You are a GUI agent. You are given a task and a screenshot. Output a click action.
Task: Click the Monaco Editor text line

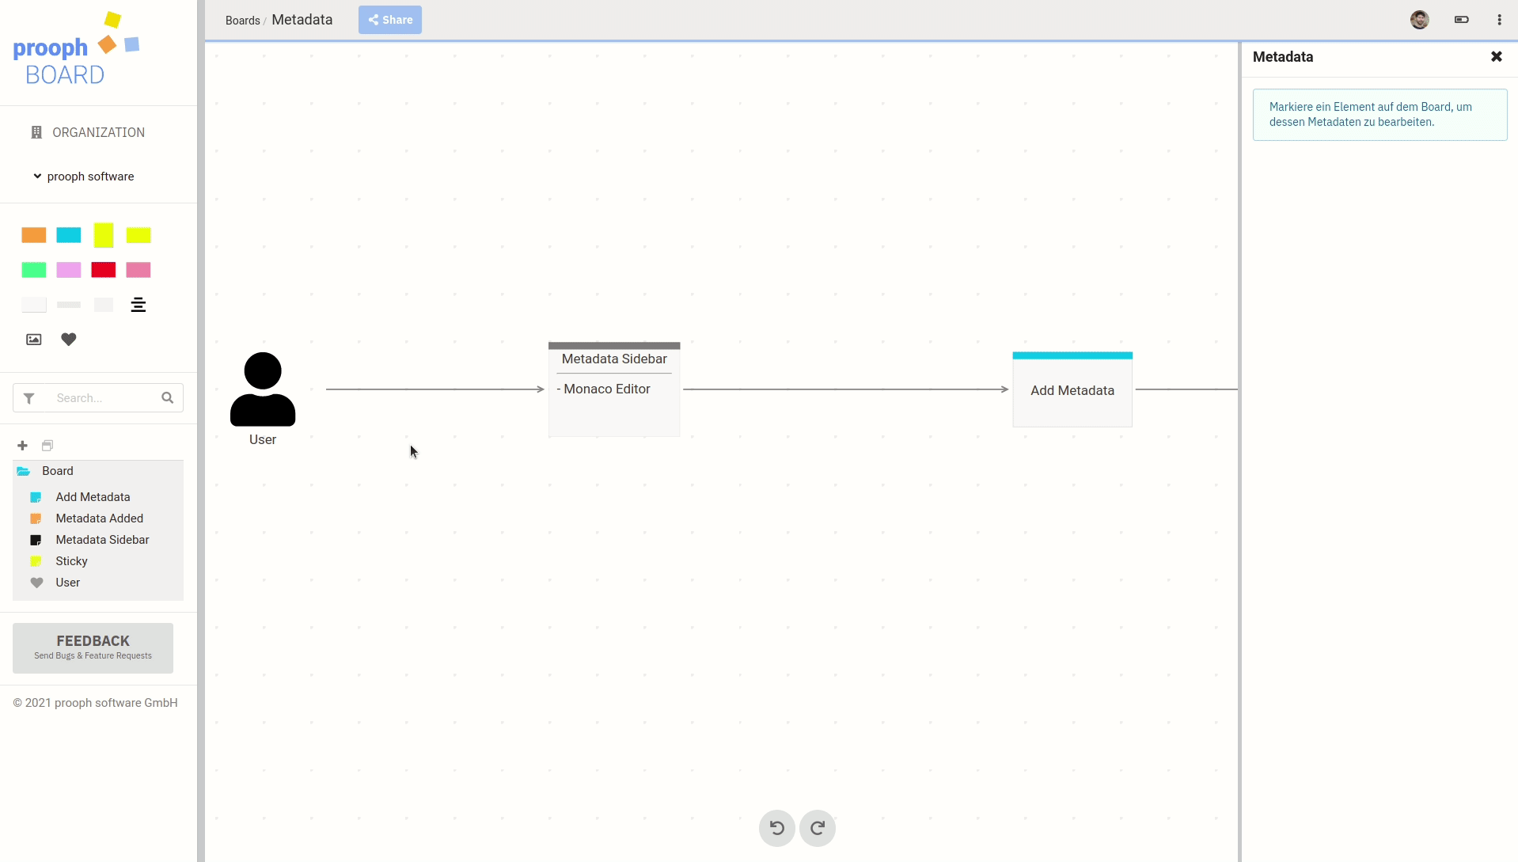coord(603,389)
